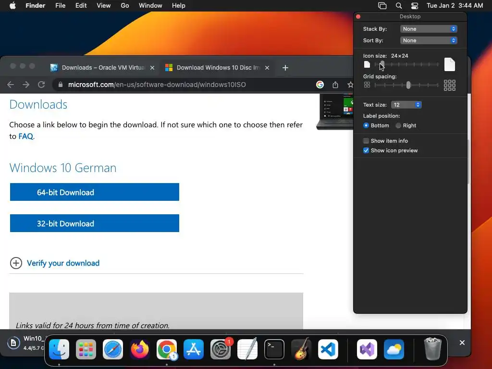Launch Firefox from the Dock

[140, 349]
